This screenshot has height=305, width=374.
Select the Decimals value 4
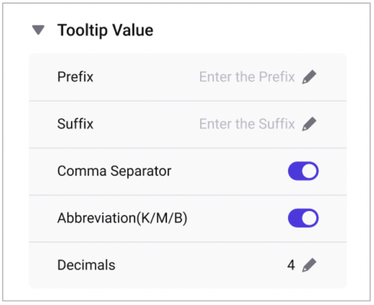291,265
